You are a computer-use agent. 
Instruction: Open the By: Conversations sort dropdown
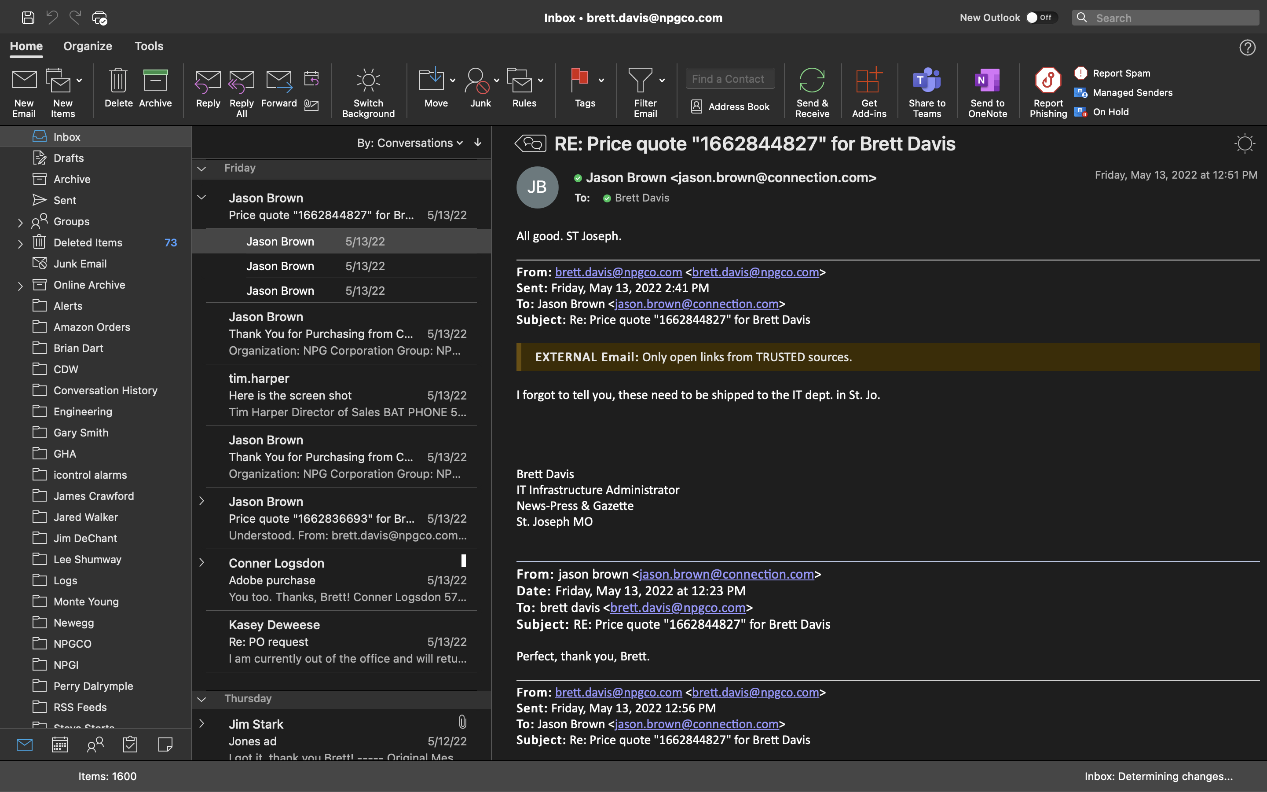click(x=410, y=143)
